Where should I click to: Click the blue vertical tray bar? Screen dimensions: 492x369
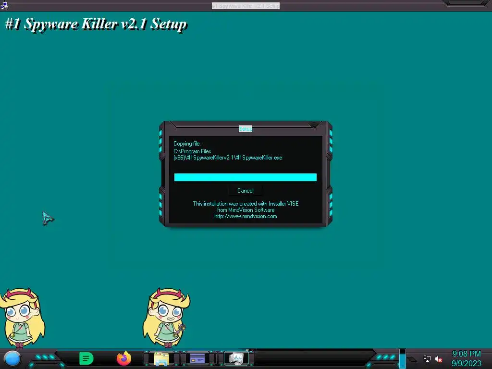tap(402, 358)
